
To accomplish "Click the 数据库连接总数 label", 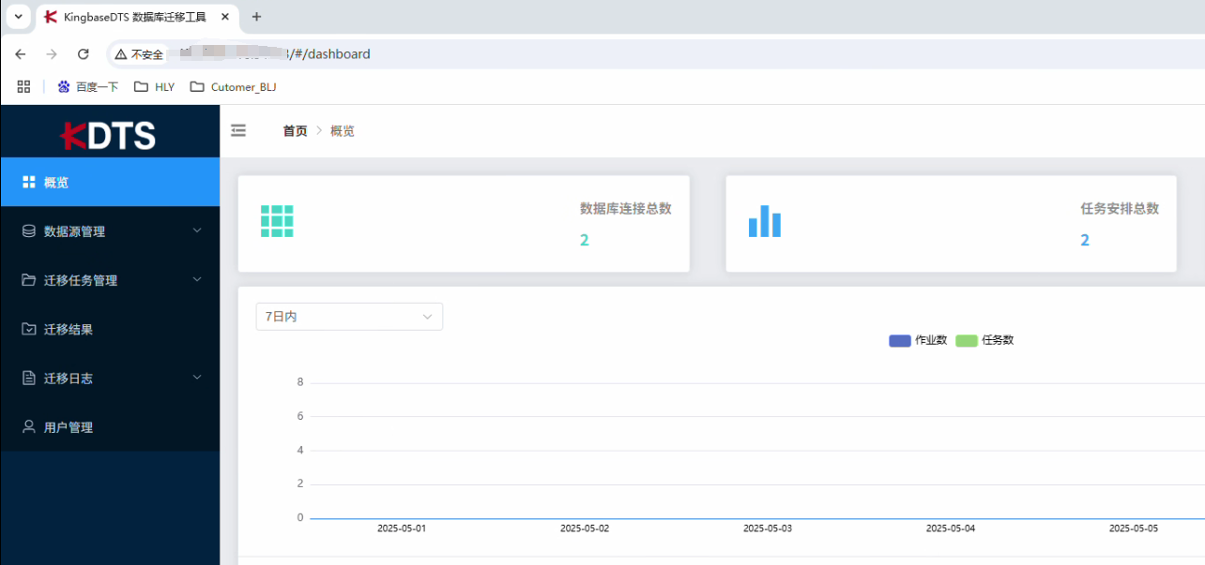I will pyautogui.click(x=626, y=209).
